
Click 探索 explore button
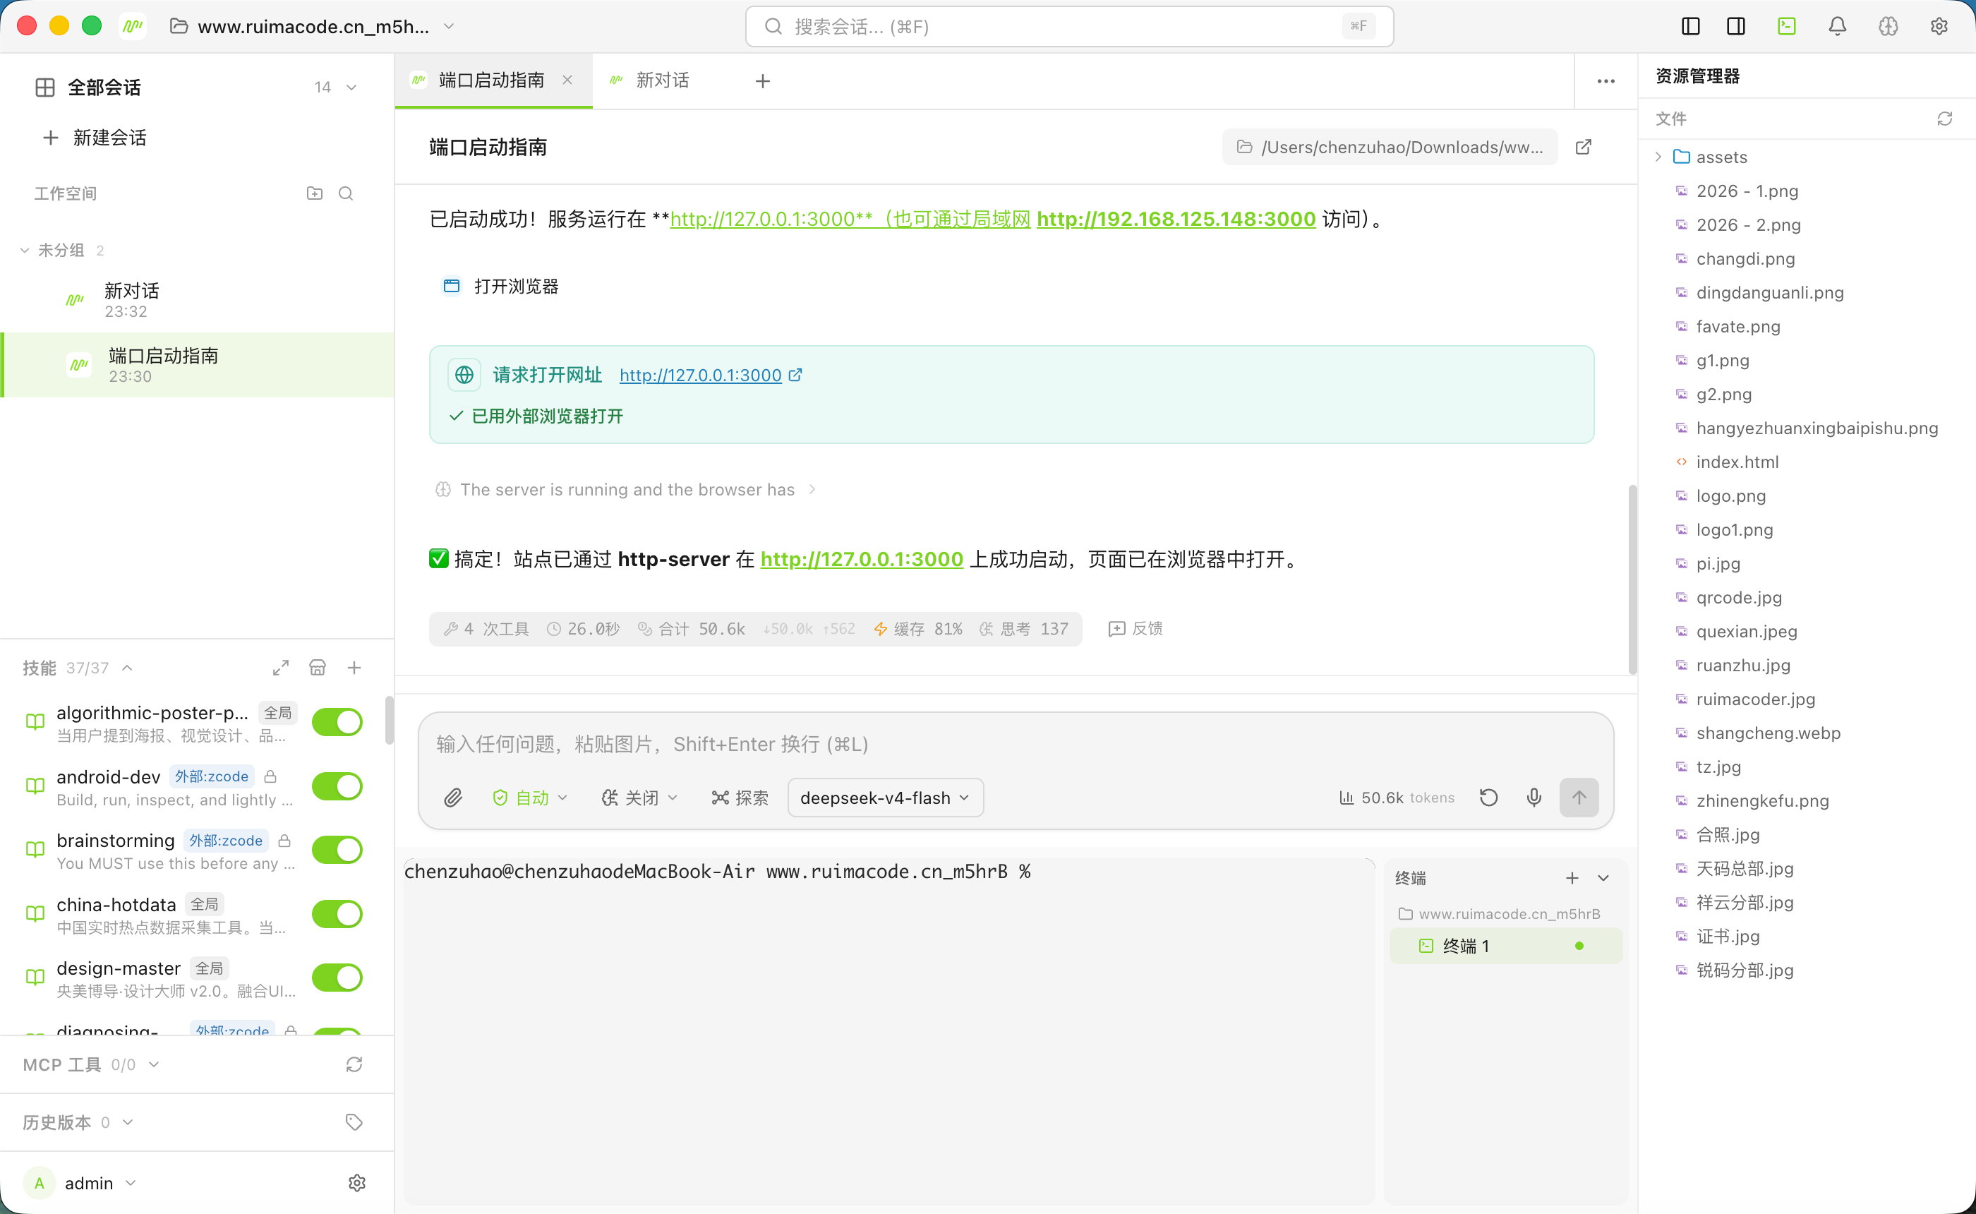pos(740,798)
